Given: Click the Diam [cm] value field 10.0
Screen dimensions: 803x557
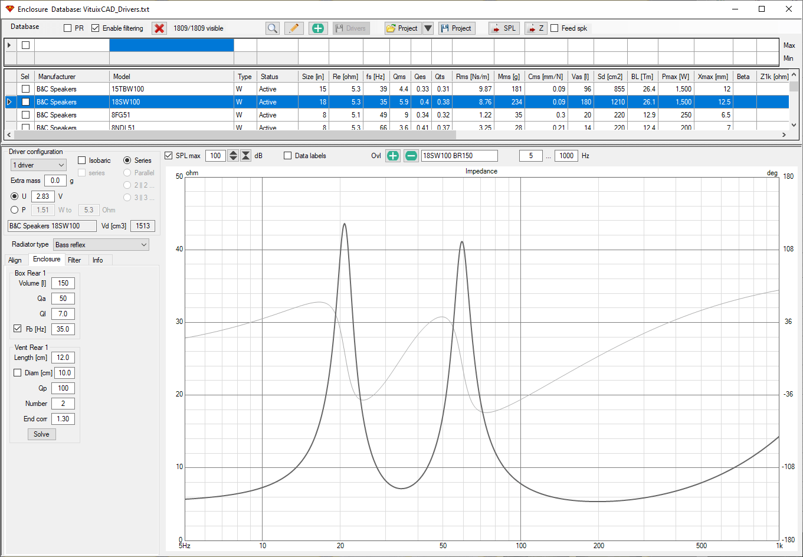Looking at the screenshot, I should pos(65,373).
